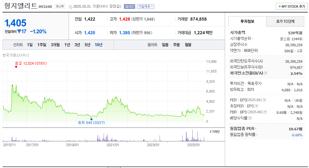This screenshot has width=309, height=168.
Task: Click 외국인소진율 value 2.54%
Action: coord(296,74)
